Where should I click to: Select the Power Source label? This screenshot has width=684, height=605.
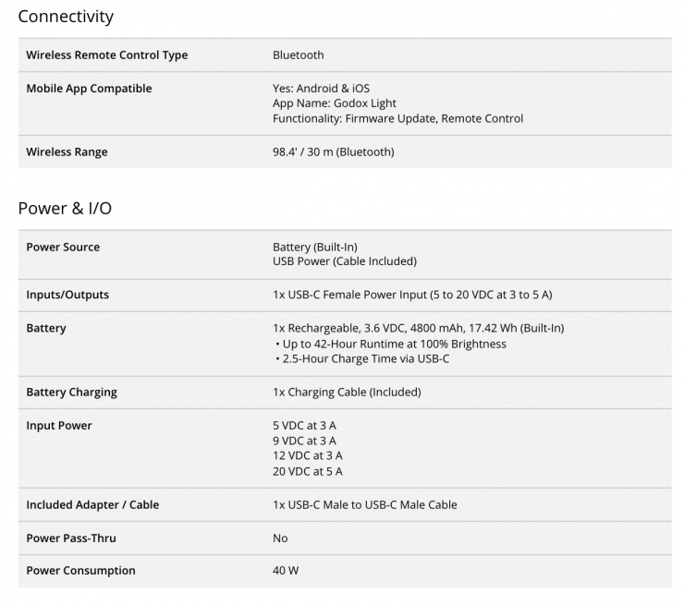click(x=63, y=247)
